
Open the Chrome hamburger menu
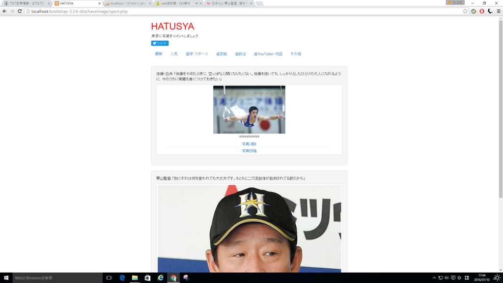pyautogui.click(x=499, y=11)
